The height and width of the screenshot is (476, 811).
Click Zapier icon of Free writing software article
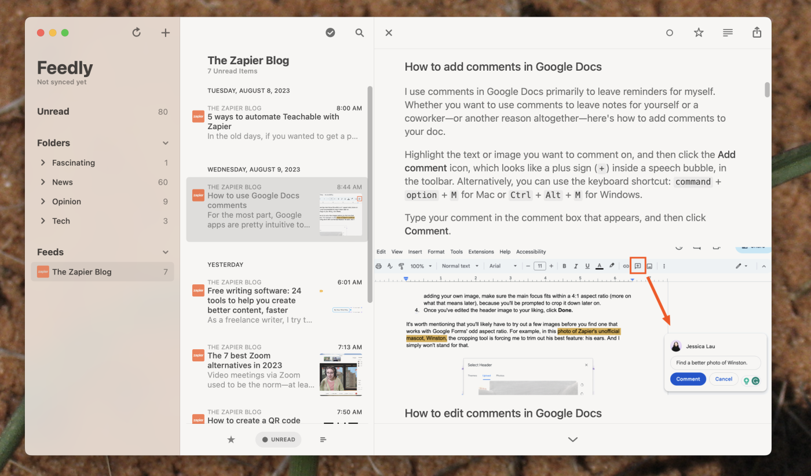[x=198, y=290]
